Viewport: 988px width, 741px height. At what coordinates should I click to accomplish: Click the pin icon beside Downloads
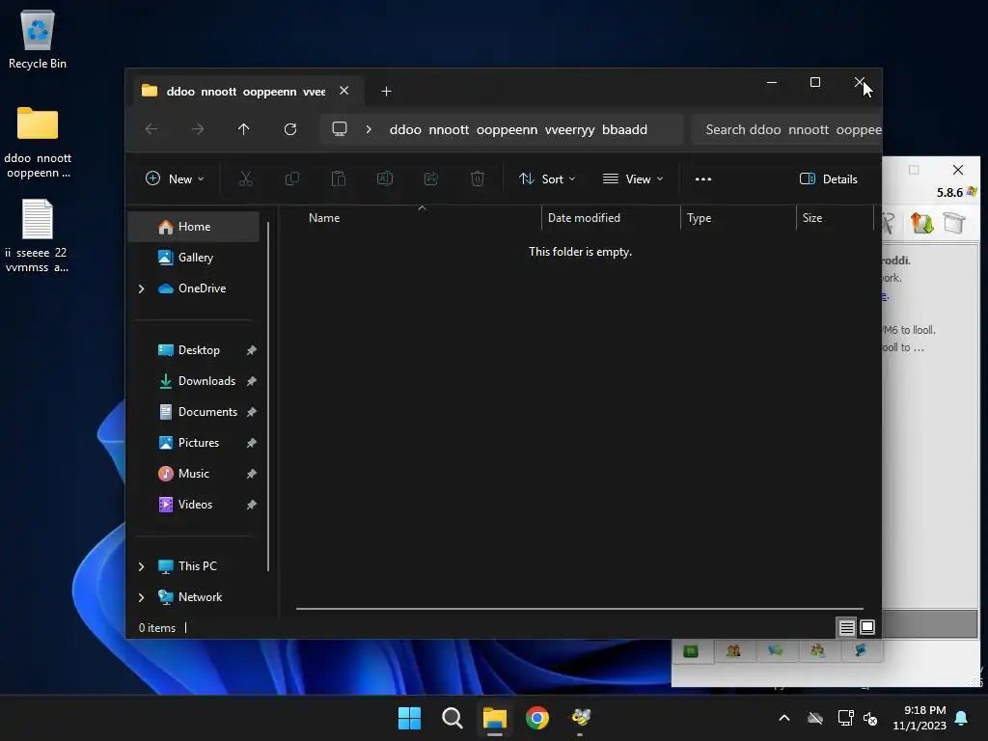(x=252, y=381)
